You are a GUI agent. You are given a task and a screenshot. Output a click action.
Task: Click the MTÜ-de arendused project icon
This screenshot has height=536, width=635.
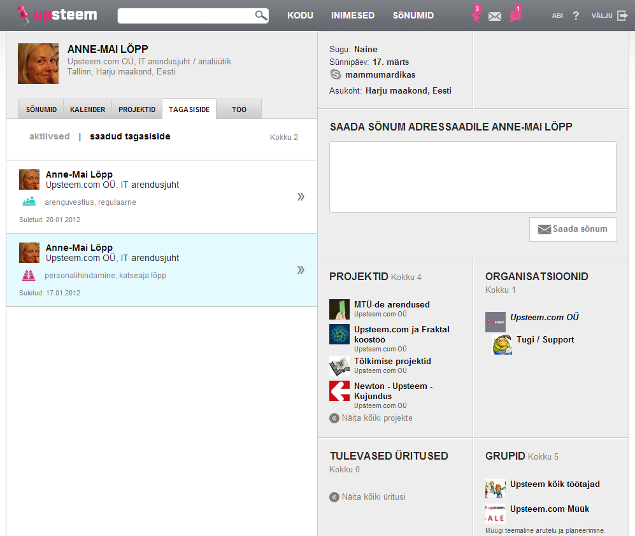339,309
